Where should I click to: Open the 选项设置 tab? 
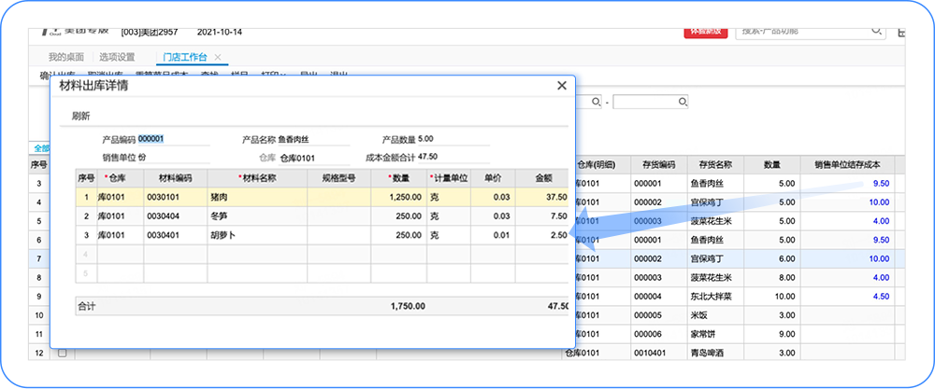(117, 57)
